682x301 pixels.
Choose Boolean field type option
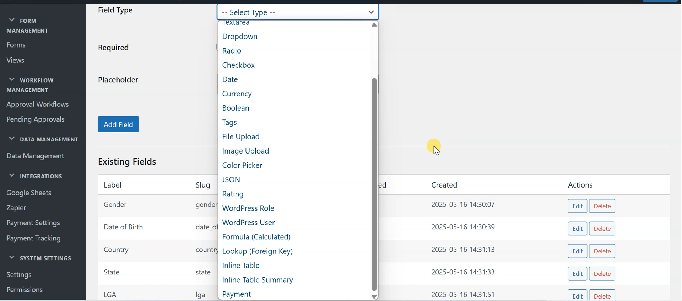tap(294, 108)
